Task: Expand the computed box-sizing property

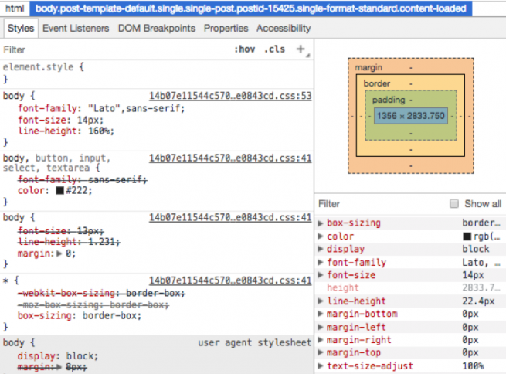Action: 321,223
